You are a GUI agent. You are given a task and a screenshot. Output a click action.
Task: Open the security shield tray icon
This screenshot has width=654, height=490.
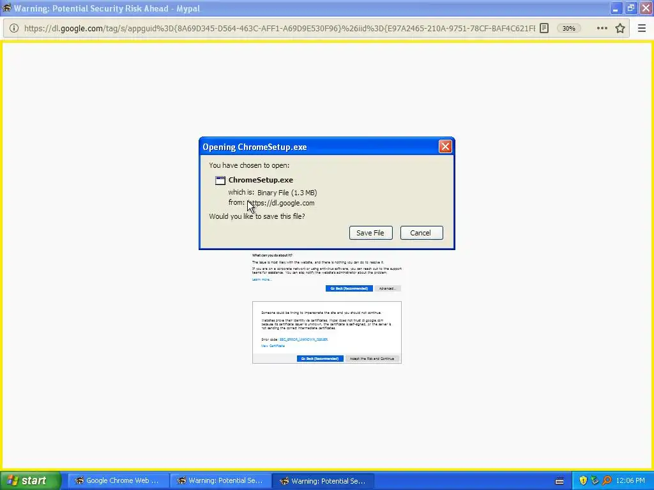click(583, 480)
